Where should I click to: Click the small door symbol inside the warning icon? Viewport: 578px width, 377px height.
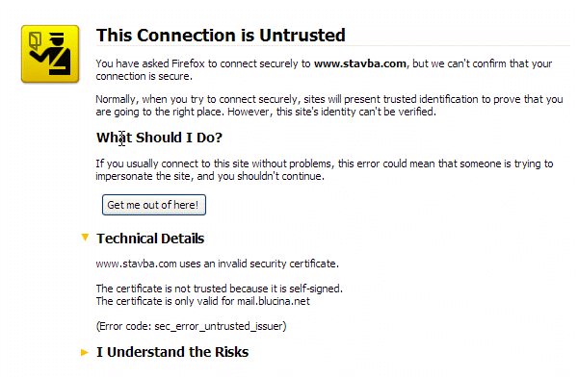[35, 41]
